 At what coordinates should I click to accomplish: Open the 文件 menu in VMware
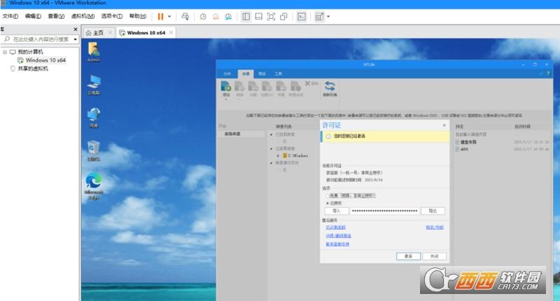click(10, 16)
